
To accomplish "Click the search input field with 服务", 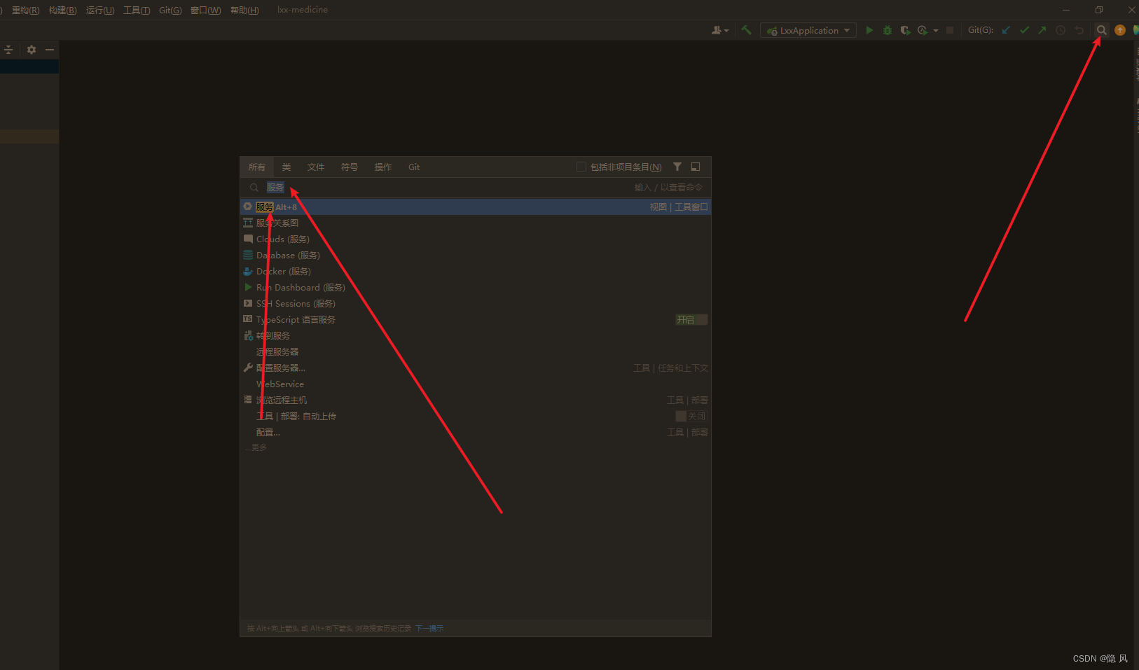I will (476, 188).
